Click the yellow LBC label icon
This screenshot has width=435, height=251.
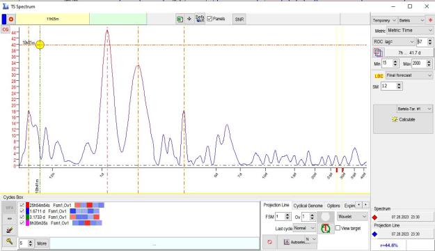[x=379, y=76]
